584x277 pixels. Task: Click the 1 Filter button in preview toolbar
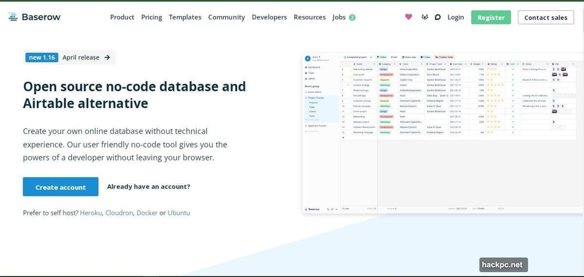point(382,57)
